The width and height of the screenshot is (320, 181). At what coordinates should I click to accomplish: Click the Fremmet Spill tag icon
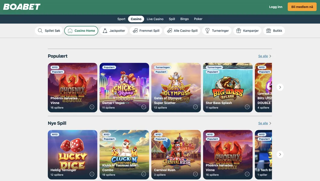pos(135,31)
